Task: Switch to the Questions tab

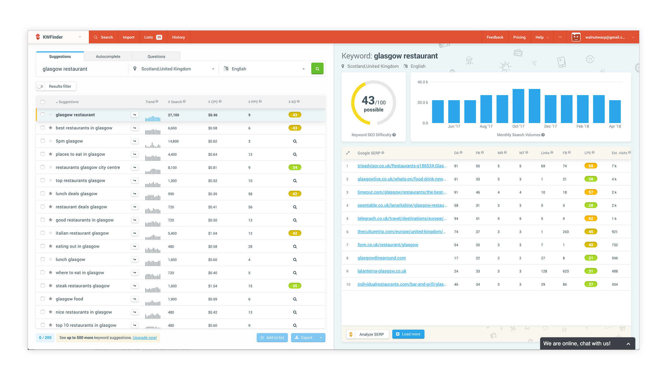Action: [156, 57]
